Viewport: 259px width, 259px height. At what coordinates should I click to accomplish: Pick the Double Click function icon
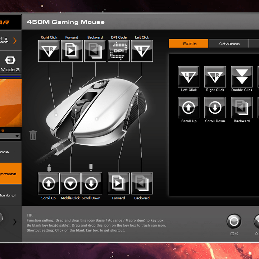click(242, 77)
